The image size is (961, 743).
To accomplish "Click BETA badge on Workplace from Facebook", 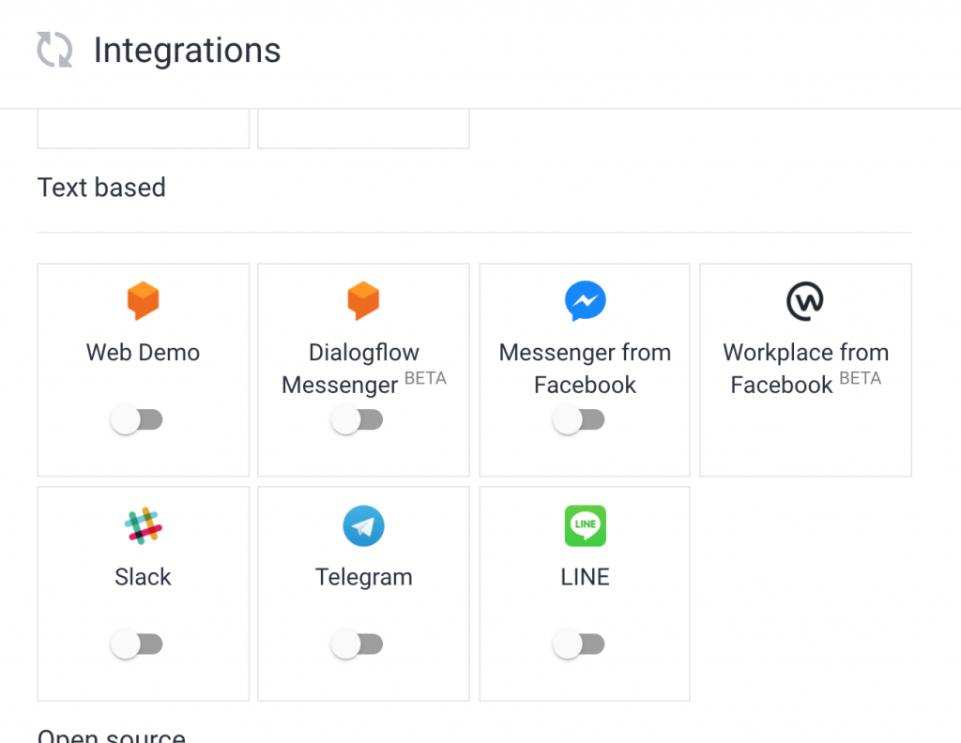I will click(860, 379).
